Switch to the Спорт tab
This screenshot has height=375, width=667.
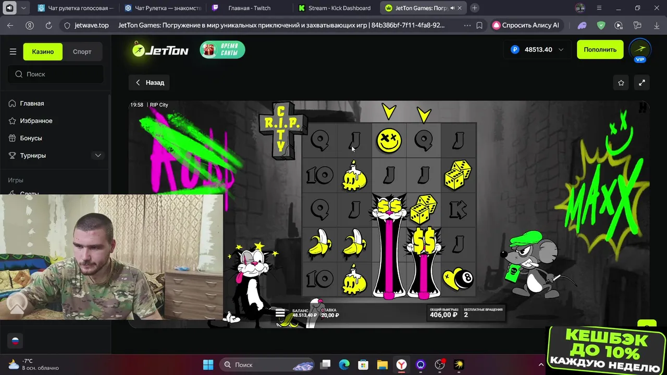[82, 52]
